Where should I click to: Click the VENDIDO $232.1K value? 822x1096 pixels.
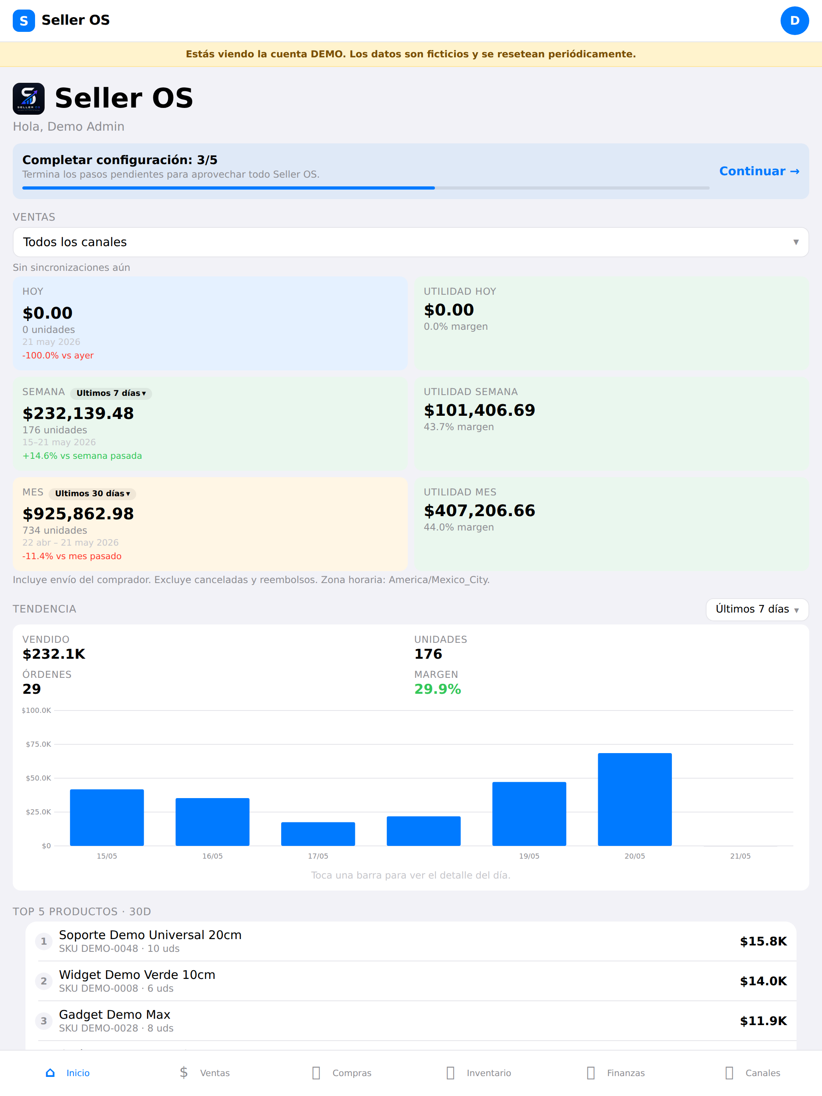[54, 654]
